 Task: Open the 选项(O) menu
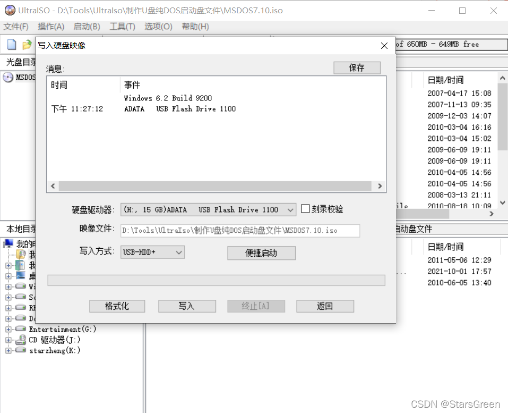(x=158, y=27)
